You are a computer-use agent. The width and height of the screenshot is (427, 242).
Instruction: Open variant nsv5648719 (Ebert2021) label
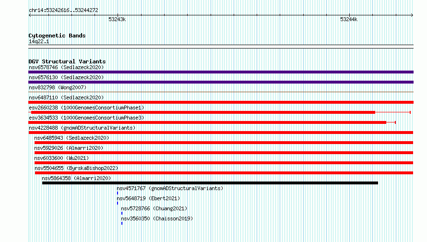pyautogui.click(x=148, y=198)
